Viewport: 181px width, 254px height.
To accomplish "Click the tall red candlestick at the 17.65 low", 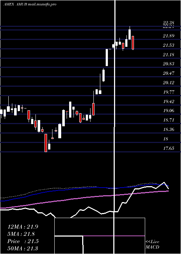I will tap(46, 143).
